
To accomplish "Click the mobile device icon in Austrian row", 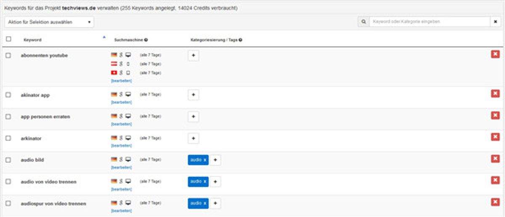I will [128, 64].
